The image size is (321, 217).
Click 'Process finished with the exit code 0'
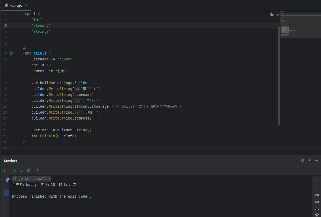[52, 196]
